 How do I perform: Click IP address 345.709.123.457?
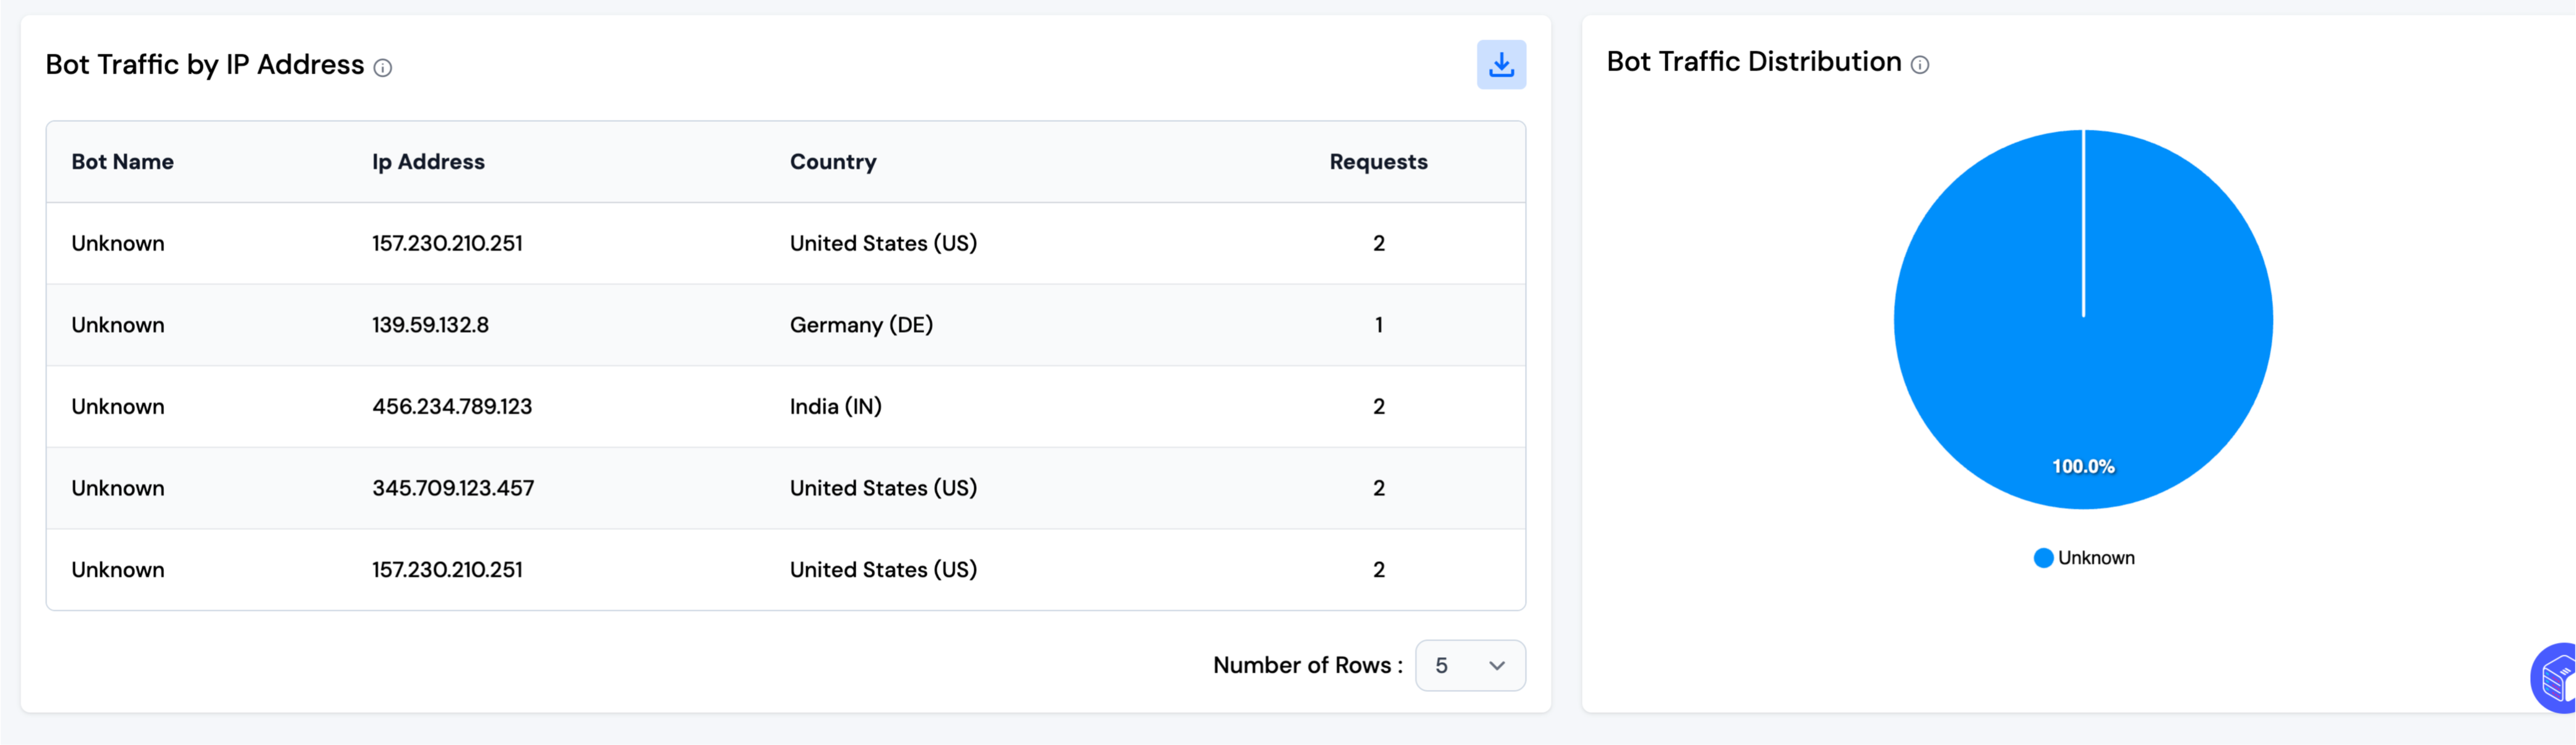coord(453,488)
